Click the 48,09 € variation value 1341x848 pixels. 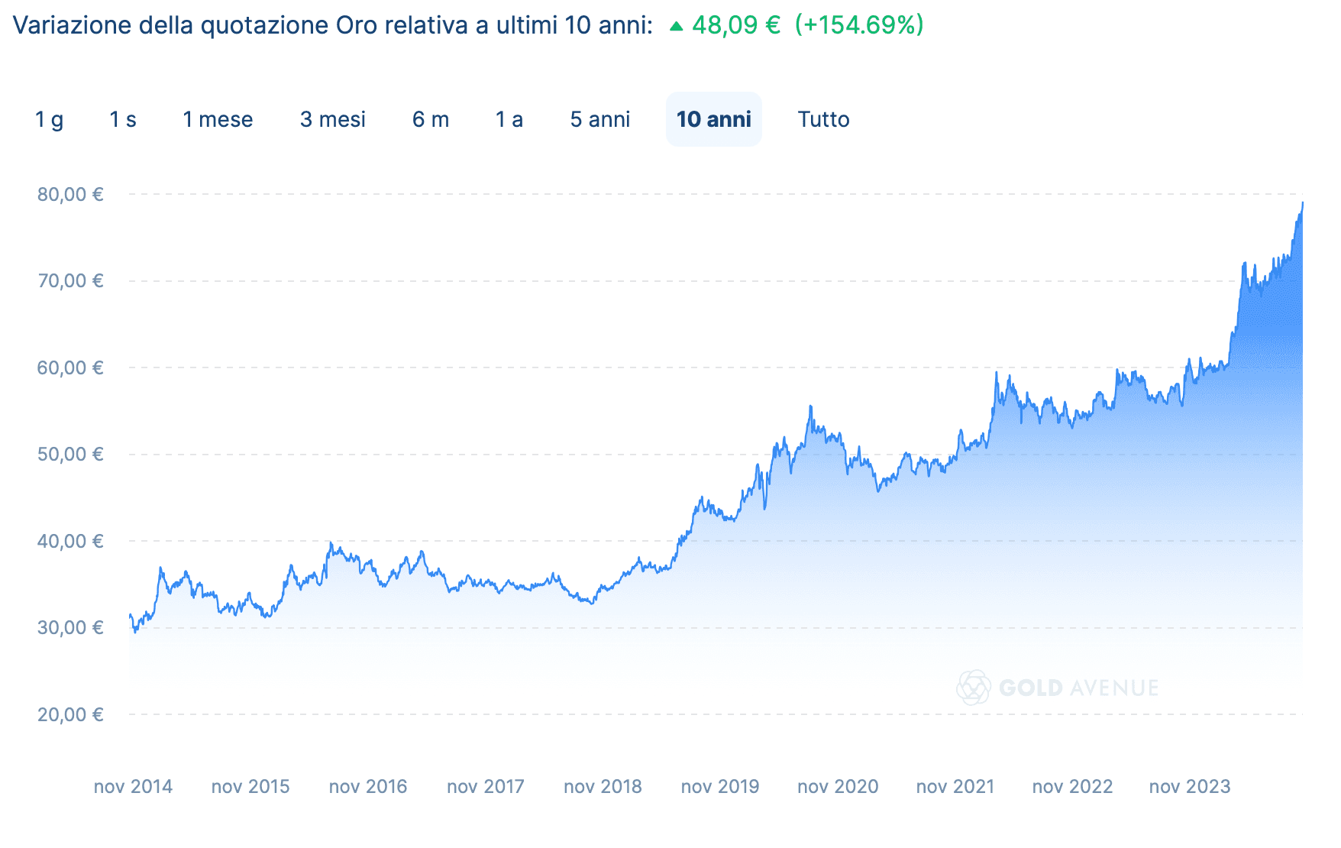(736, 25)
